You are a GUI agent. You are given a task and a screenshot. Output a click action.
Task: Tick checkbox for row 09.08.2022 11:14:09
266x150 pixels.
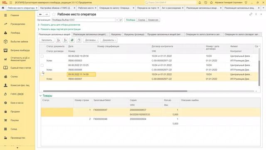pyautogui.click(x=42, y=75)
